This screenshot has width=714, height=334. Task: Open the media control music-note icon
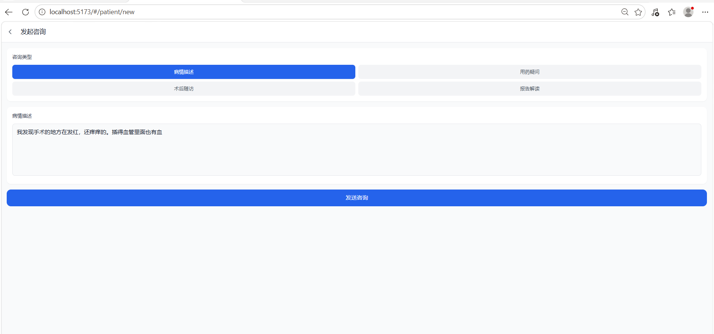[655, 12]
